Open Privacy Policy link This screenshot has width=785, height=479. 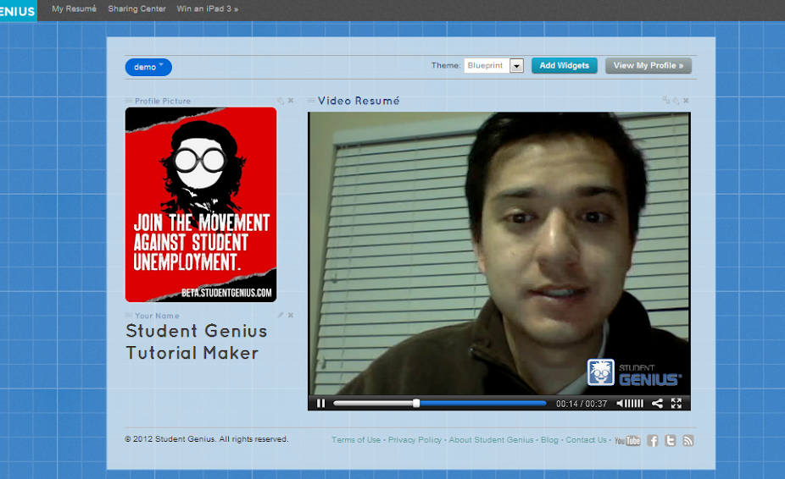[415, 440]
